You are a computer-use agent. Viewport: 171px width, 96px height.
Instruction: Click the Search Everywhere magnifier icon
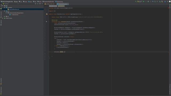[x=168, y=2]
